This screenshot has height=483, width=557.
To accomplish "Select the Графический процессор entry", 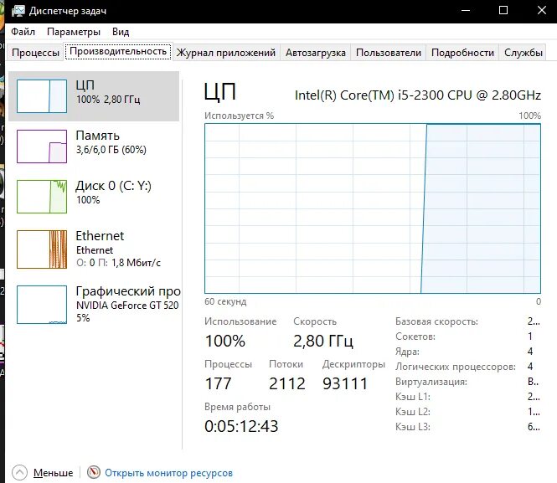I will 94,305.
